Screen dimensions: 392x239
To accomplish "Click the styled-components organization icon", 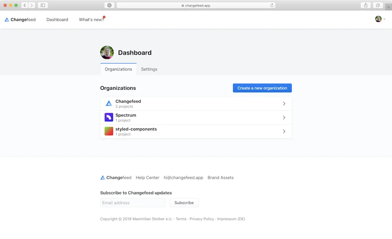I will point(108,131).
